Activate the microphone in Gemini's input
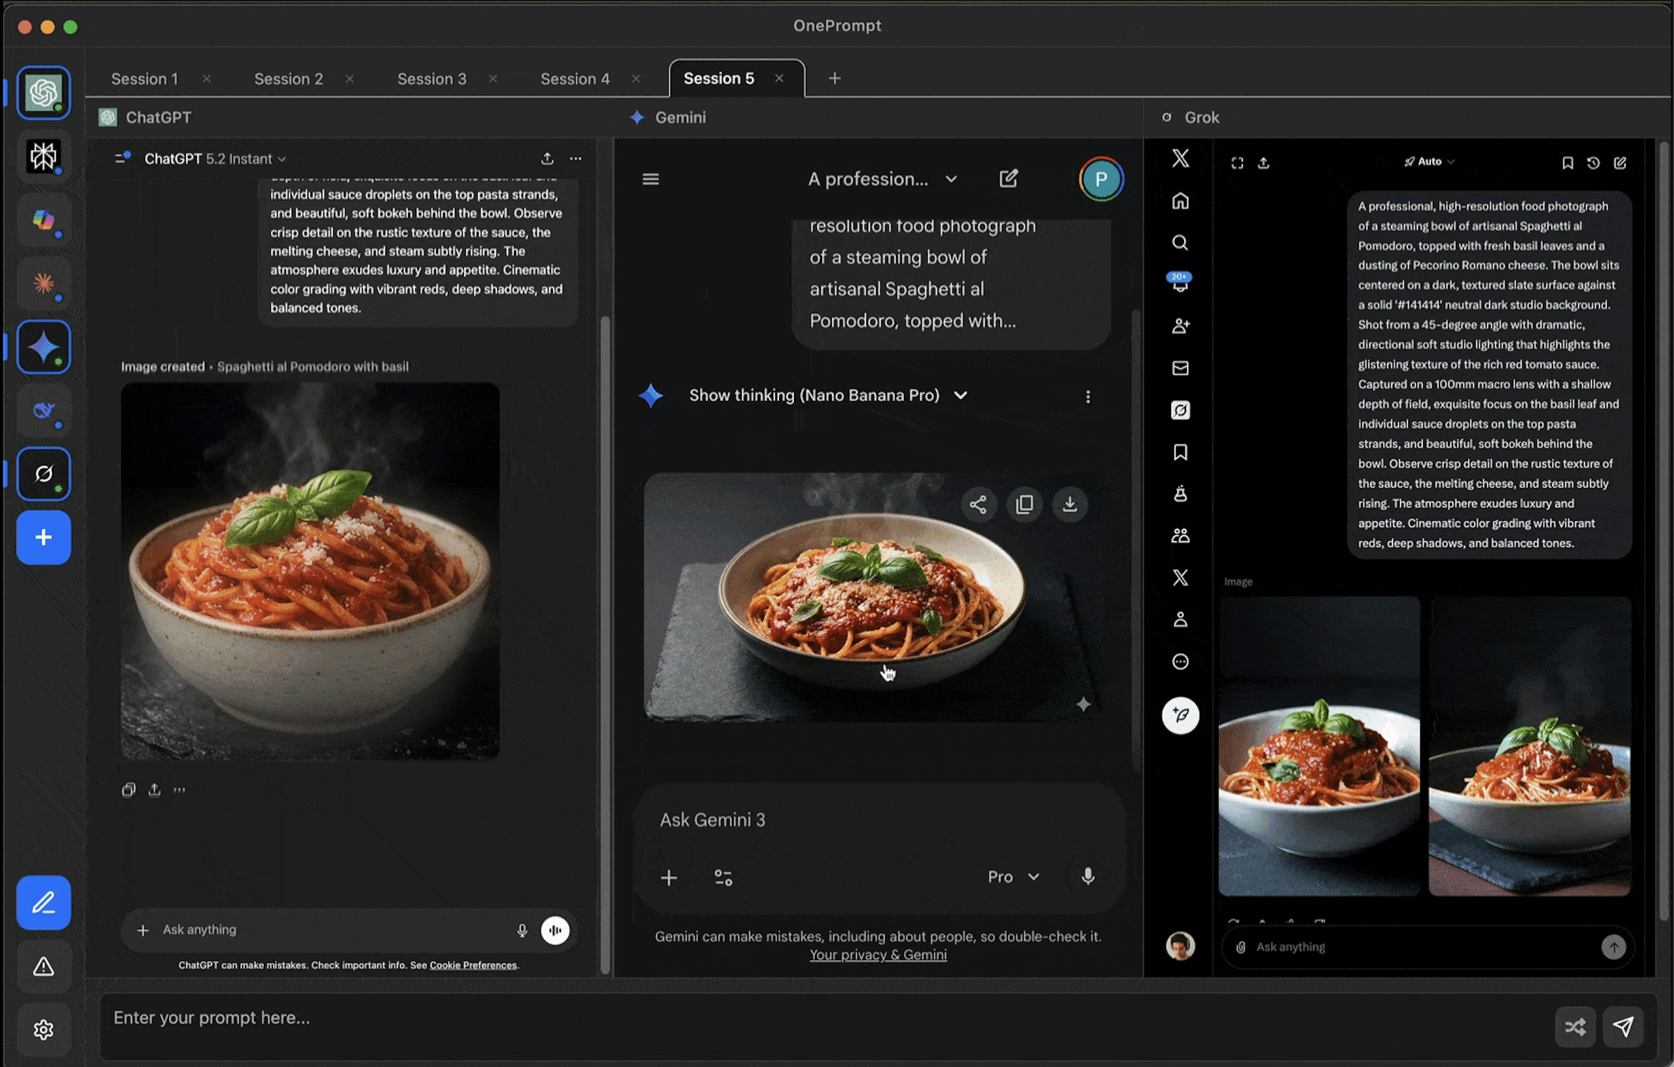Viewport: 1674px width, 1067px height. [x=1088, y=877]
